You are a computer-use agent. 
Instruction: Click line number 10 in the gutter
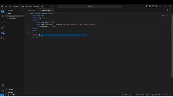click(28, 35)
